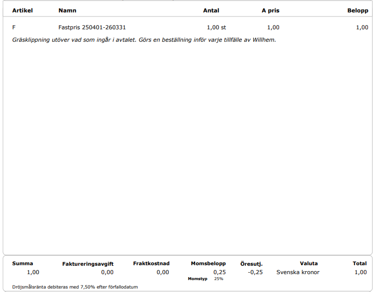Click the rounding value -0,25

point(255,272)
